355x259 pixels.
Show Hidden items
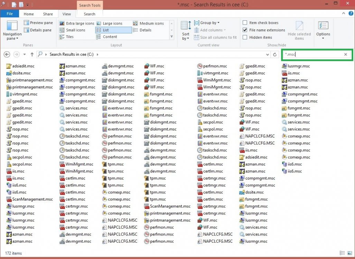coord(245,37)
